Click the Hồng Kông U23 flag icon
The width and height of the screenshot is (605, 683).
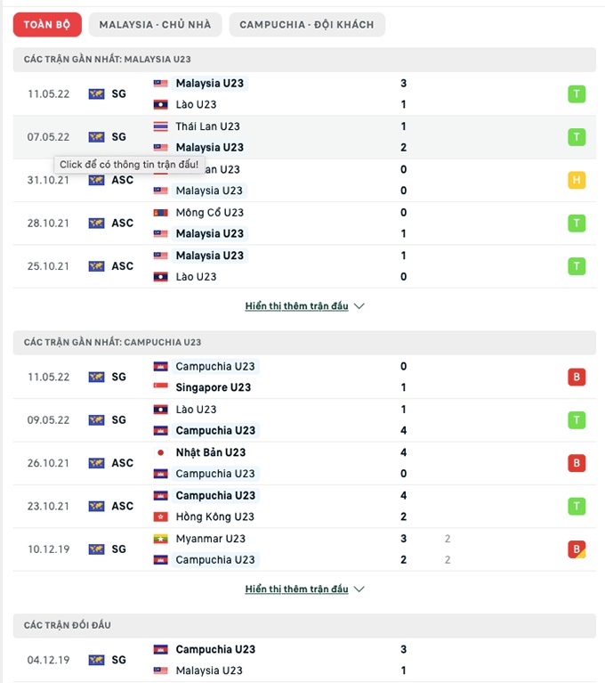[161, 516]
